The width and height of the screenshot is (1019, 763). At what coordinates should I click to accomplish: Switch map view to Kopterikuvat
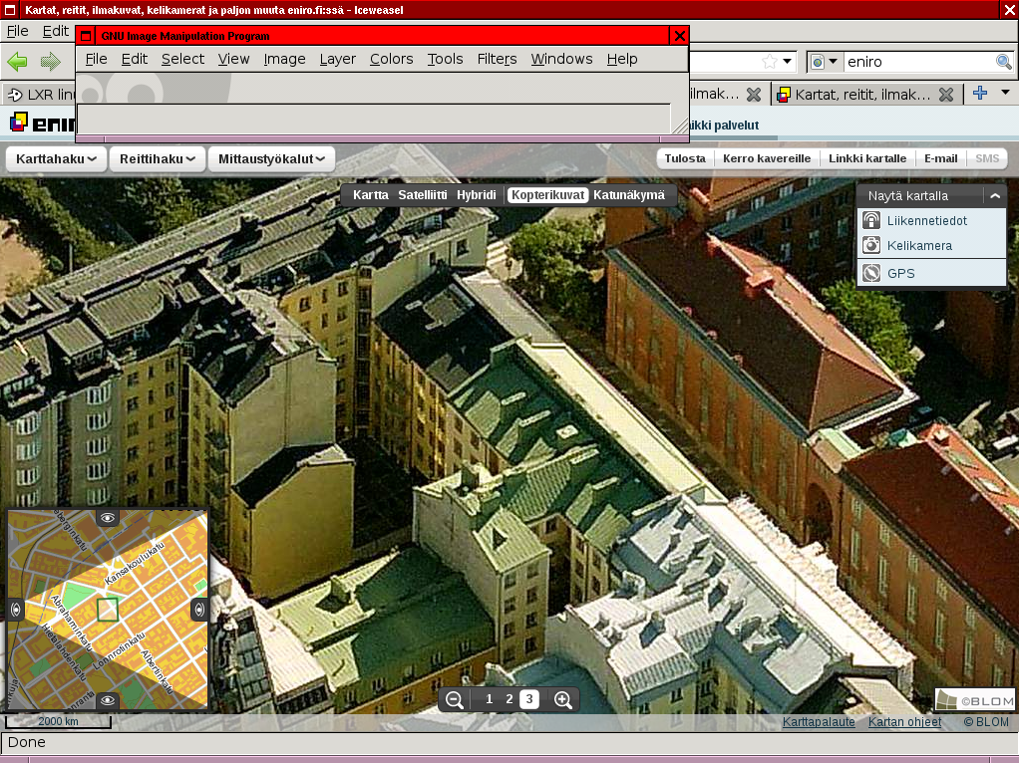tap(547, 195)
